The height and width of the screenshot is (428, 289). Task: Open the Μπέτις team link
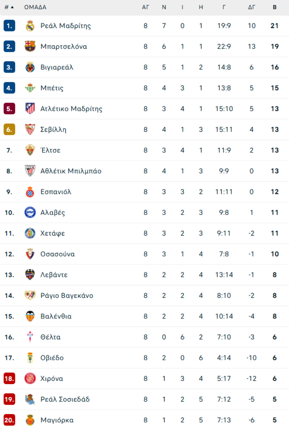click(x=52, y=88)
